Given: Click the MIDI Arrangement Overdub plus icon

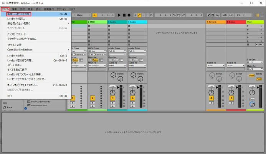Looking at the screenshot, I should point(135,15).
